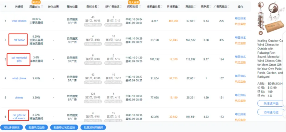Click the ad competitor count 305
Screen dimensions: 286x132
click(x=221, y=40)
